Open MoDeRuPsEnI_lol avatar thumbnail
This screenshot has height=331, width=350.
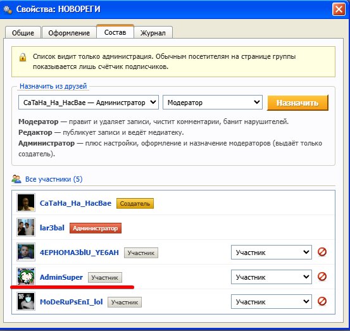[x=26, y=301]
